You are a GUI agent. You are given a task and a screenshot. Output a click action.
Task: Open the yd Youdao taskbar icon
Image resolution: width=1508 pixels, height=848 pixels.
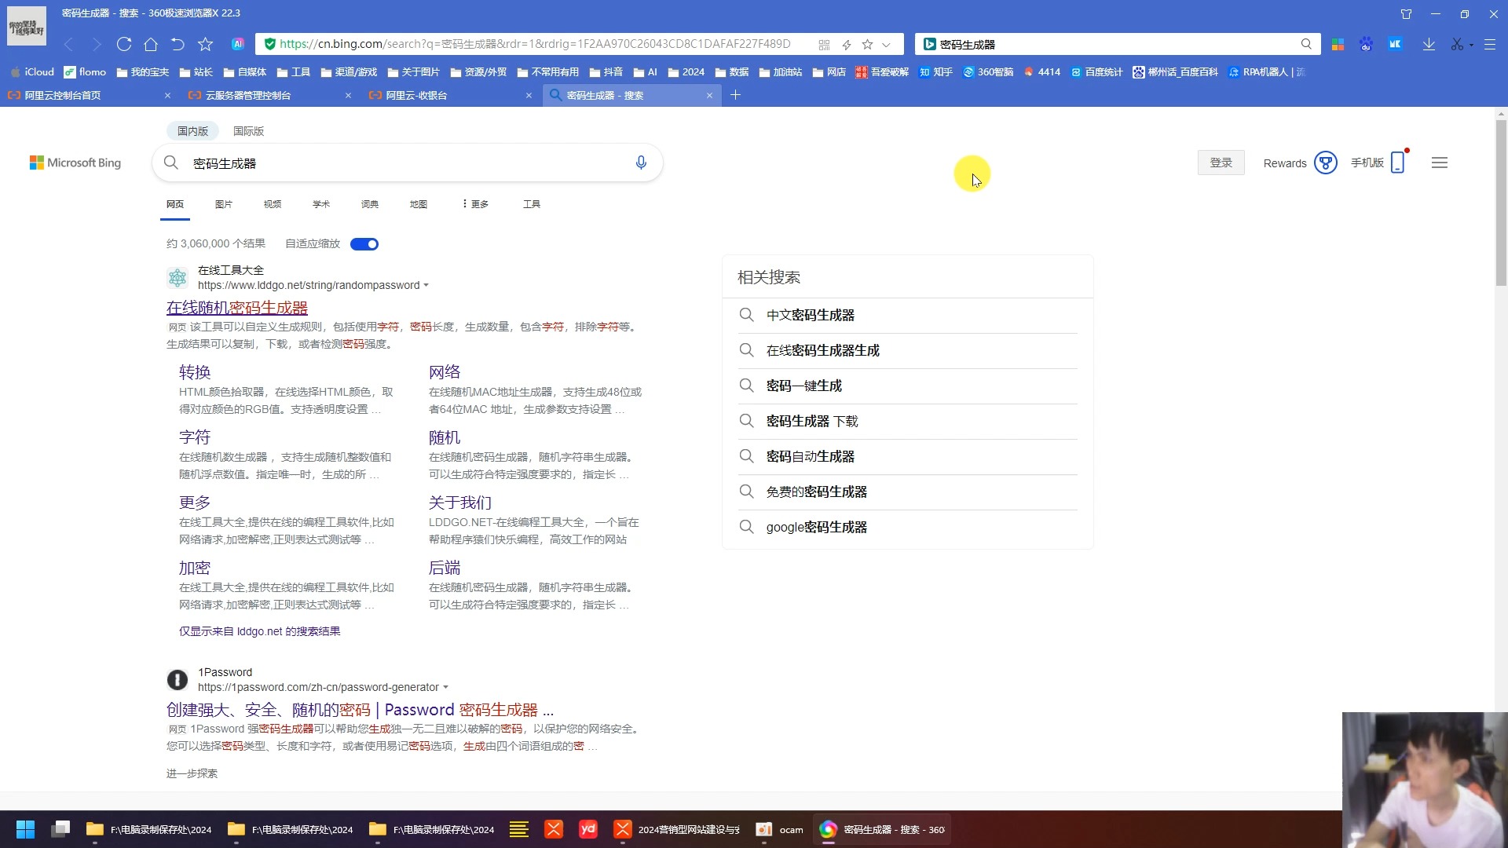click(x=587, y=829)
